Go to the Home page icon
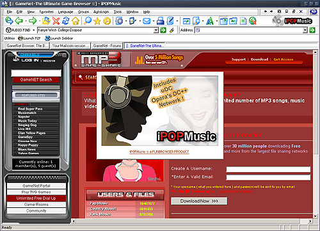320x231 pixels. click(x=76, y=20)
